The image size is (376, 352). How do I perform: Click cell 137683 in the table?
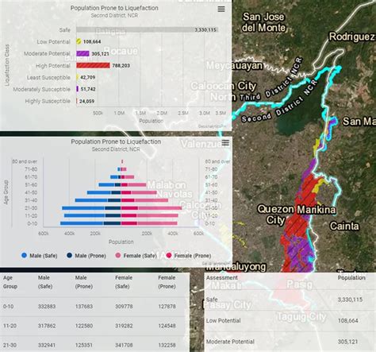[x=84, y=307]
